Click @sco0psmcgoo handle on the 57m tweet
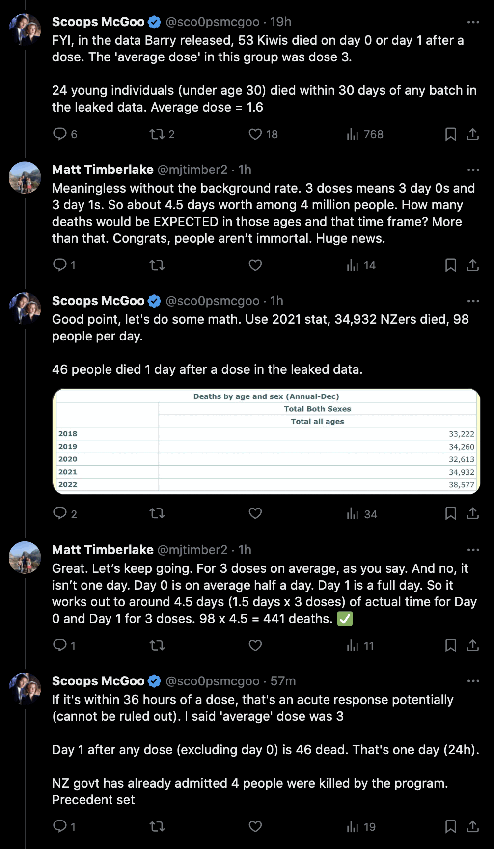This screenshot has width=494, height=849. tap(213, 681)
